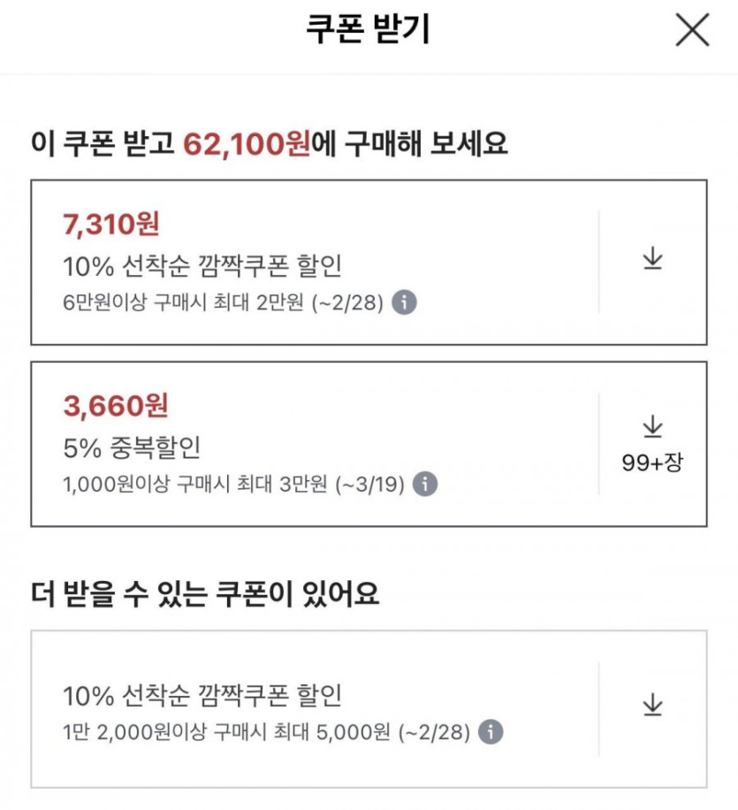Viewport: 738px width, 810px height.
Task: Click the 6만원이상 구매시 최대 2만원 condition
Action: point(223,303)
